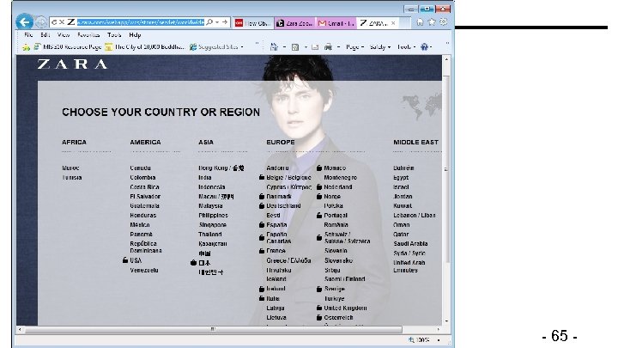Click the blue Help question-mark icon
The height and width of the screenshot is (348, 618).
(x=424, y=47)
